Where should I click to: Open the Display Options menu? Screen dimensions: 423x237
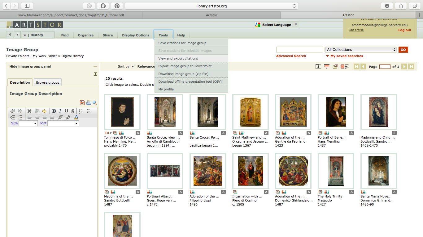(x=136, y=35)
